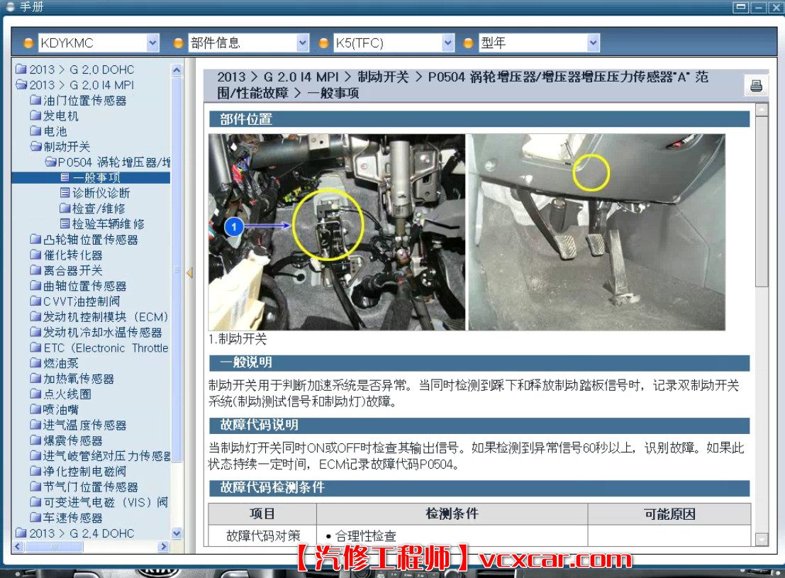Viewport: 785px width, 578px height.
Task: Open the 型年 year dropdown
Action: tap(593, 42)
